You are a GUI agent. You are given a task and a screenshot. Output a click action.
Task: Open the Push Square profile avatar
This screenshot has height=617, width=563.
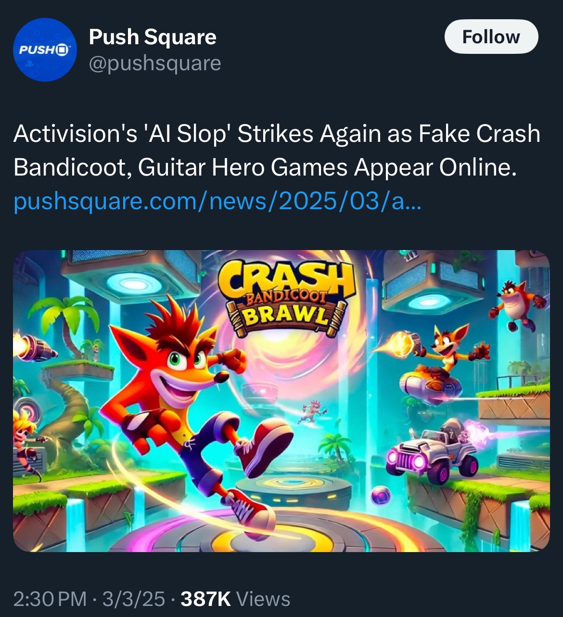45,50
